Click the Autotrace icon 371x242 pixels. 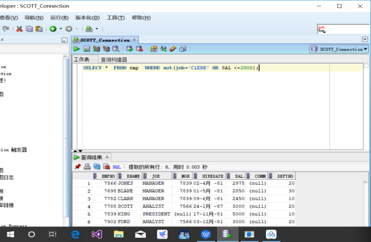pos(106,49)
